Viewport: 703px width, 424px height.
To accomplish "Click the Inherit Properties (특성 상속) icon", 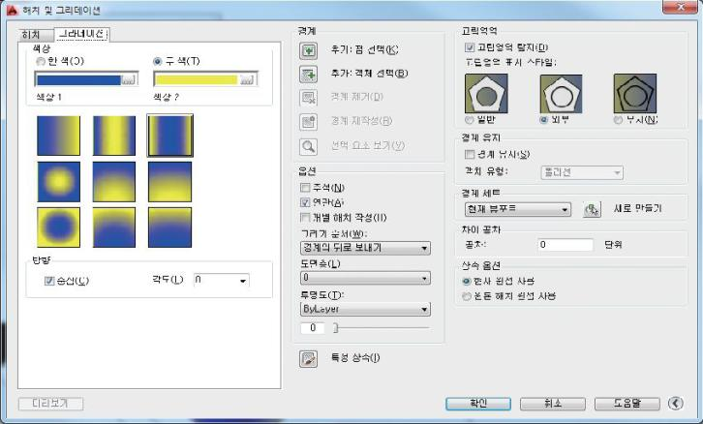I will tap(310, 358).
